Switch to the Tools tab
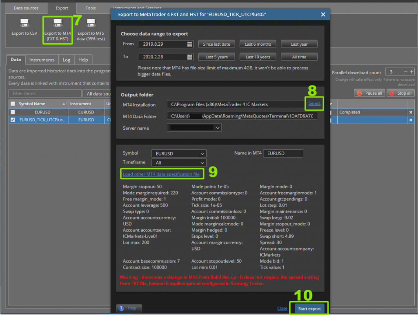 pos(91,8)
